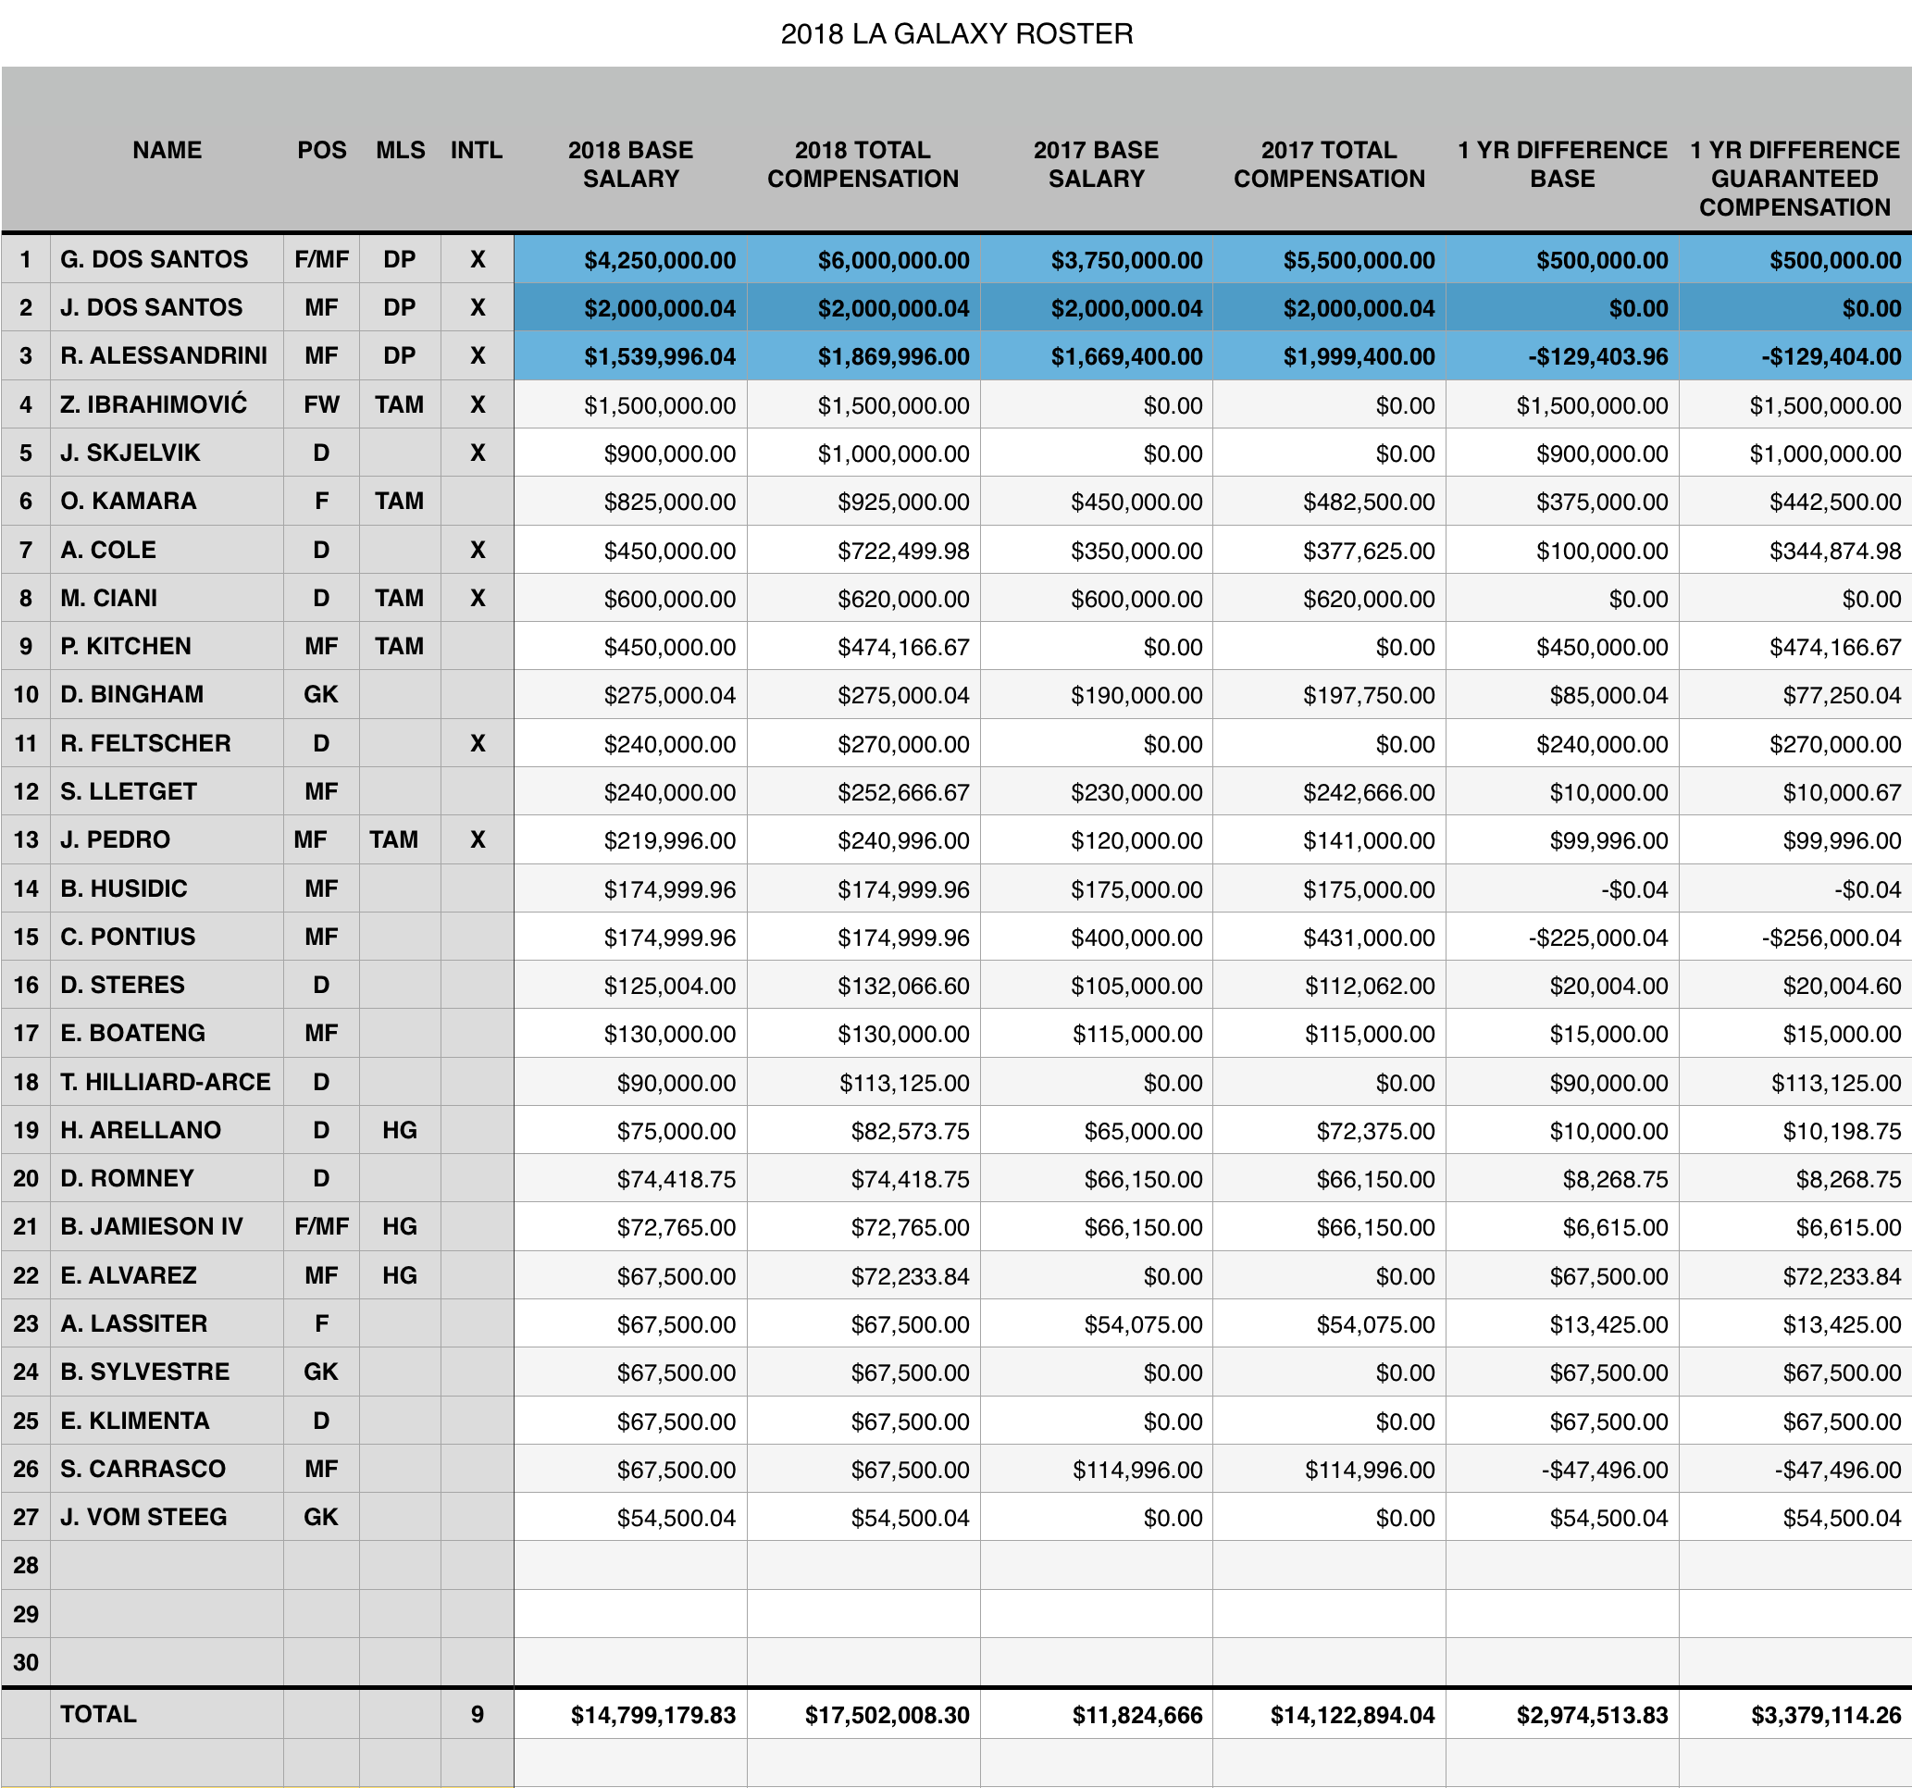1912x1788 pixels.
Task: Click the Z. IBRAHIMOVIĆ name cell
Action: coord(168,405)
